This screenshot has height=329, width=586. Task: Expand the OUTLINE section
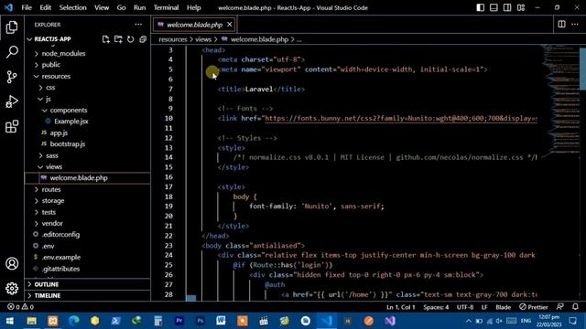point(88,284)
